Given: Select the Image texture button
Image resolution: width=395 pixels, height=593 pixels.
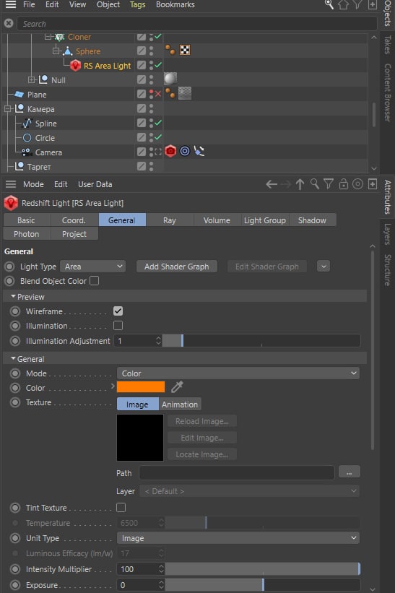Looking at the screenshot, I should pyautogui.click(x=138, y=404).
